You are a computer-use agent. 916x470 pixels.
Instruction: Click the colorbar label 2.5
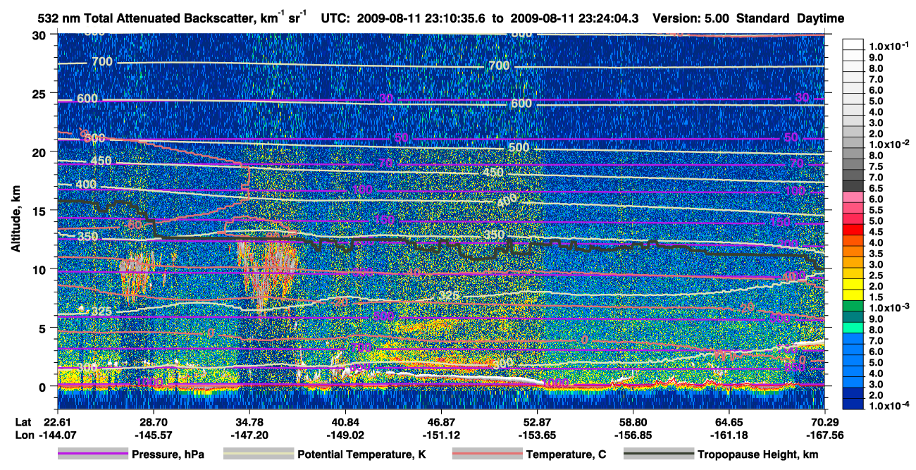click(x=875, y=275)
